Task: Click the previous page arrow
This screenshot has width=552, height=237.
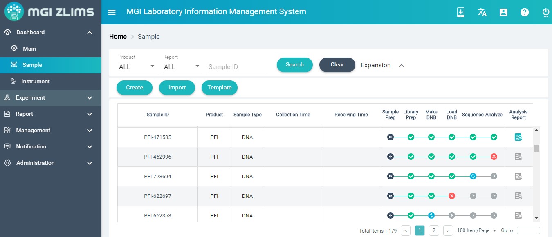Action: click(x=406, y=230)
